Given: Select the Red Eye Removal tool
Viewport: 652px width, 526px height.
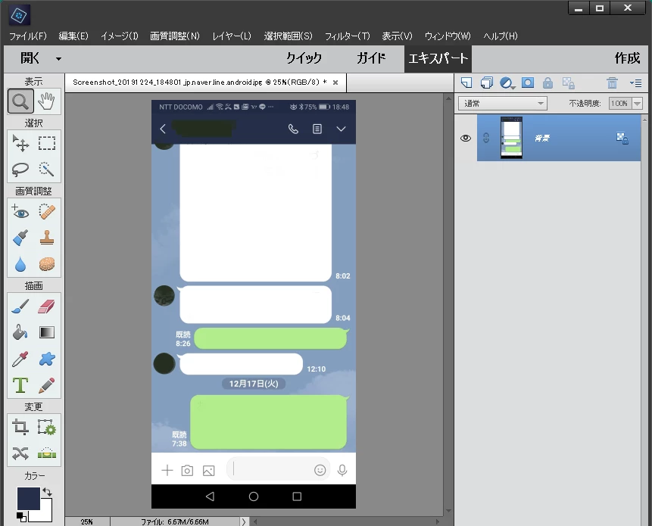Looking at the screenshot, I should [20, 211].
